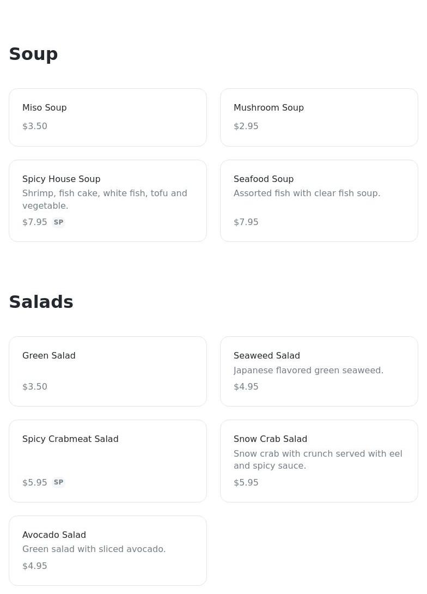Click the Japanese flavored green seaweed description

tap(308, 371)
